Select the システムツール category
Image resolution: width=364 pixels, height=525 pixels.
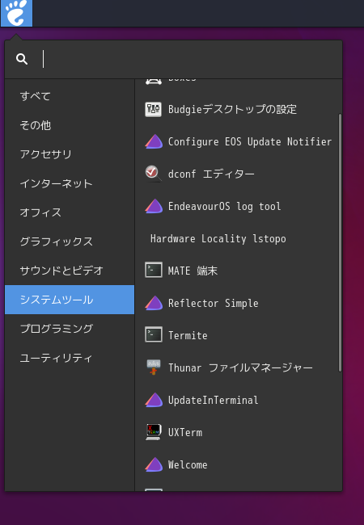coord(70,300)
